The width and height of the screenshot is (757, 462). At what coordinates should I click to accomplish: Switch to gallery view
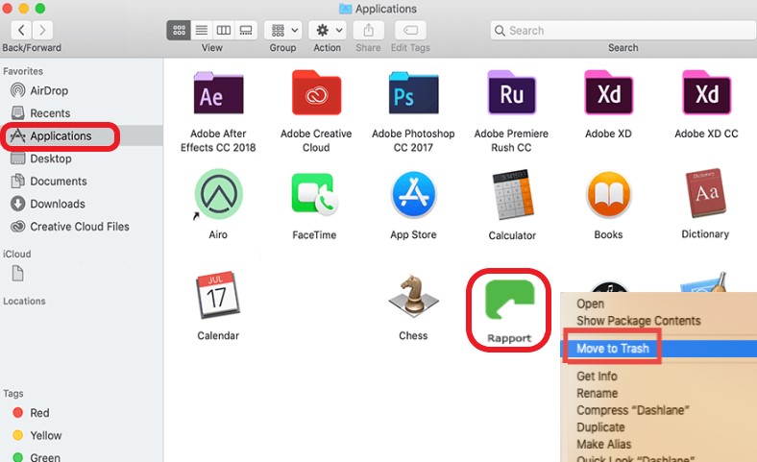click(x=246, y=30)
